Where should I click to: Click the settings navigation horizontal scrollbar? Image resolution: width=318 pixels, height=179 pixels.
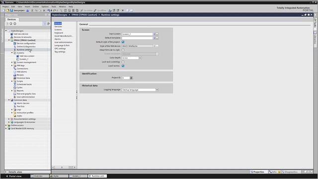[x=64, y=168]
